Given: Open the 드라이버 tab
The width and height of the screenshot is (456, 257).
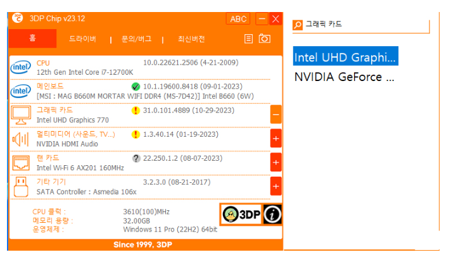Looking at the screenshot, I should pyautogui.click(x=82, y=39).
